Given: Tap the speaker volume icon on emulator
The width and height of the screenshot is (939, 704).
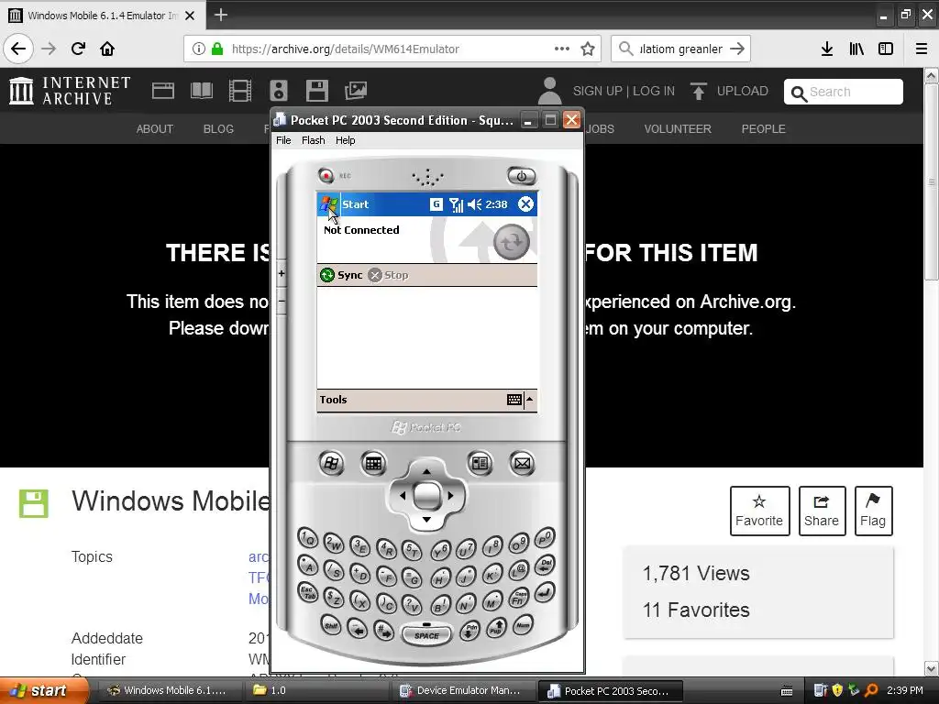Looking at the screenshot, I should click(x=474, y=204).
